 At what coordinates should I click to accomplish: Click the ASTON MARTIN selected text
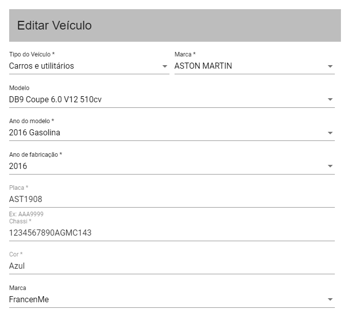coord(203,66)
